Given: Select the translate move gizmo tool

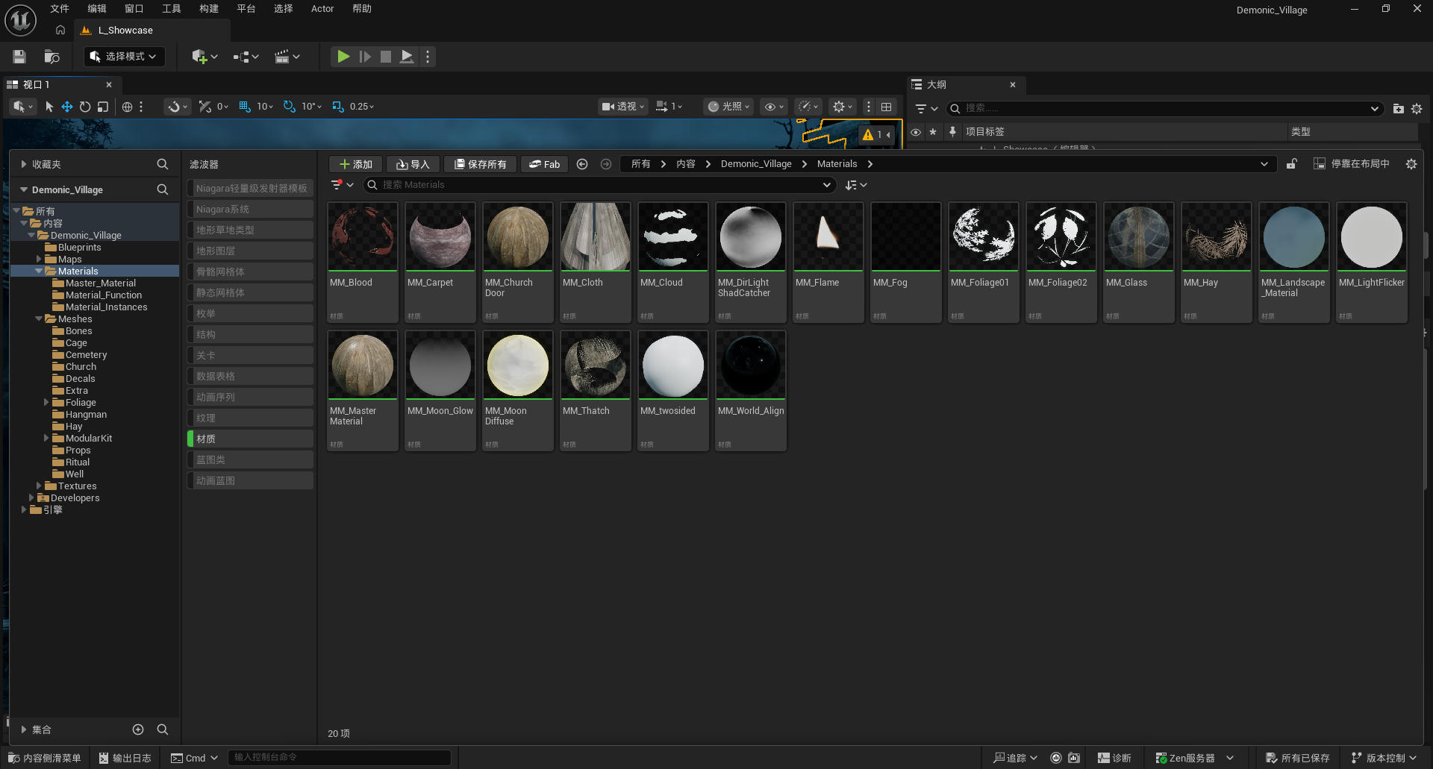Looking at the screenshot, I should click(67, 107).
